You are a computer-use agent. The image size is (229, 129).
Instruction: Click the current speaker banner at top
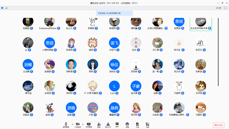pyautogui.click(x=114, y=13)
